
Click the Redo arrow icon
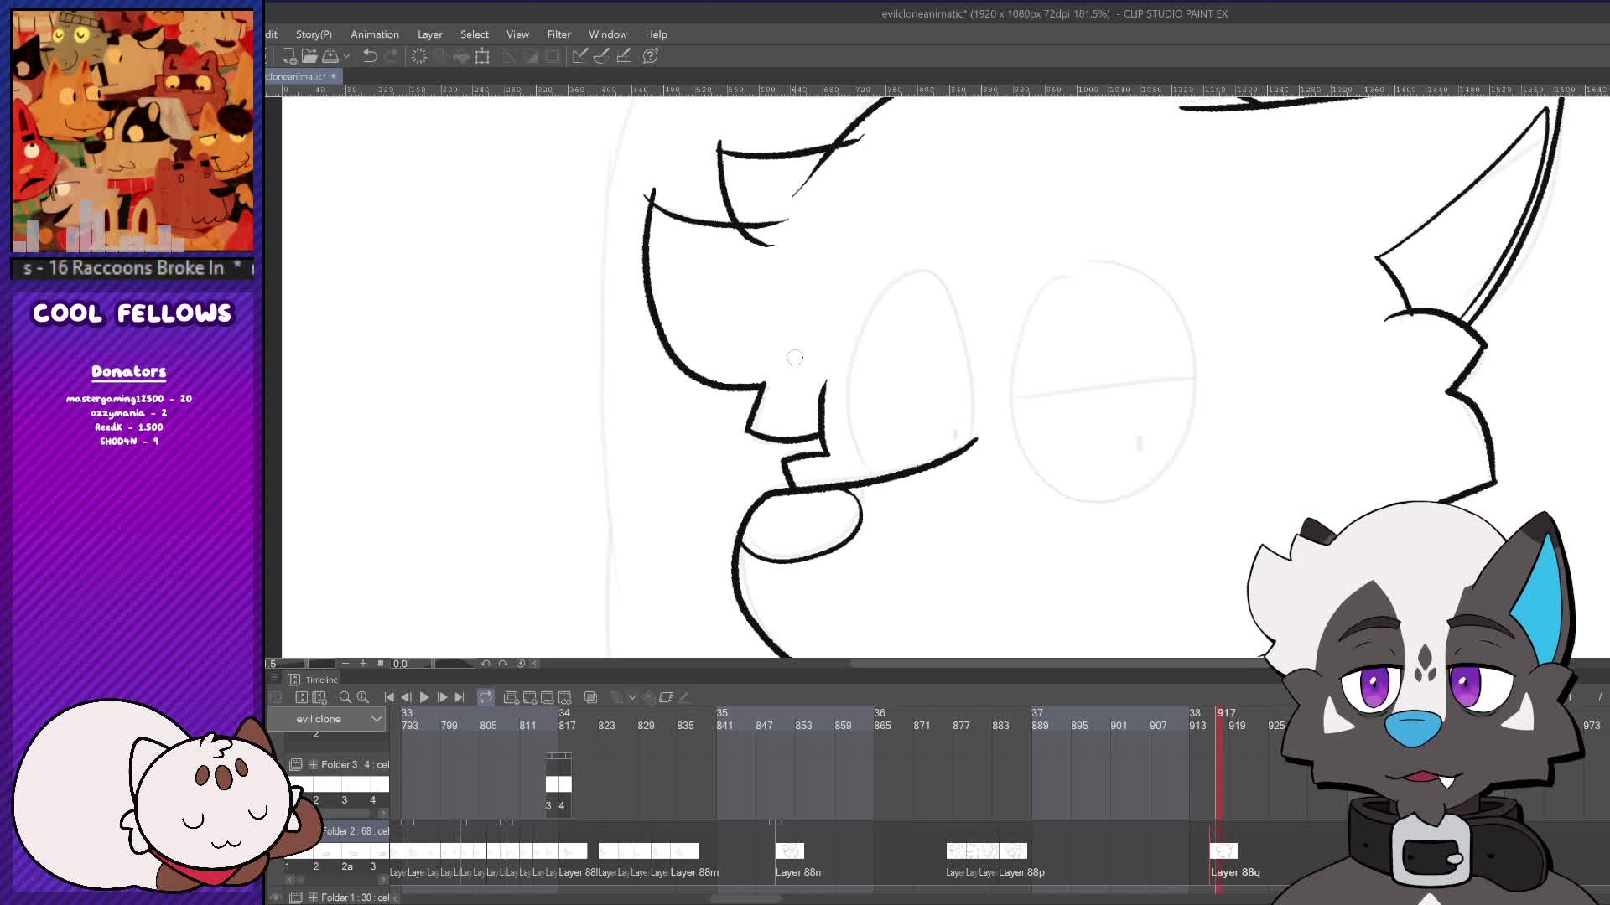[x=391, y=56]
